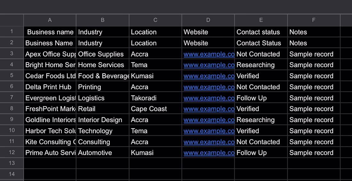
Task: Open website link in Prime Auto row
Action: 209,153
